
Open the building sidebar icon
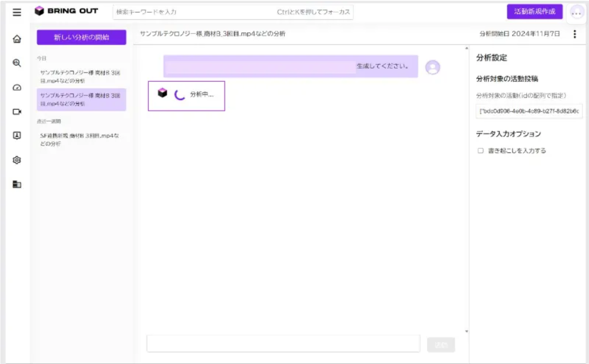click(17, 184)
